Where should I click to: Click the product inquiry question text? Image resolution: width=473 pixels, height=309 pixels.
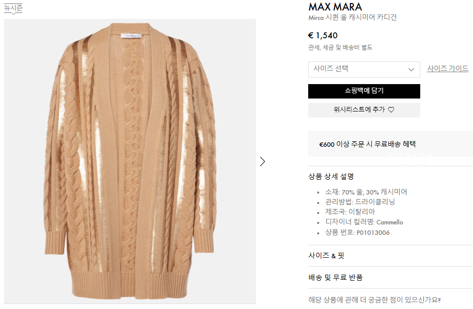click(x=374, y=300)
